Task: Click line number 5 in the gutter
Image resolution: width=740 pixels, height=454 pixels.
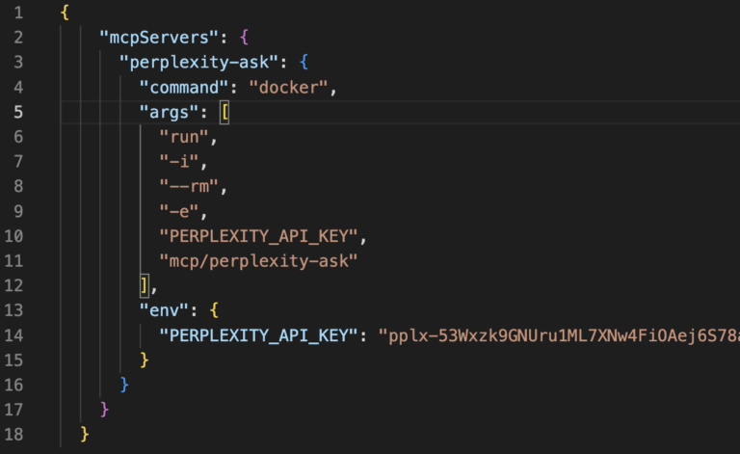Action: coord(17,112)
